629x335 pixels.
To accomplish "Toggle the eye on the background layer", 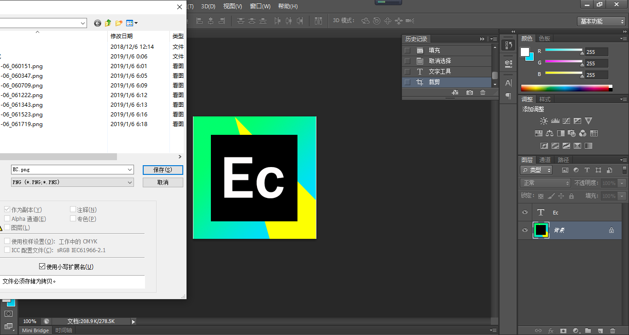I will pos(524,230).
